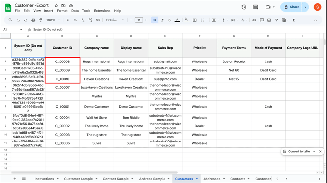Open the zoom 100% dropdown
The image size is (327, 183).
click(53, 20)
